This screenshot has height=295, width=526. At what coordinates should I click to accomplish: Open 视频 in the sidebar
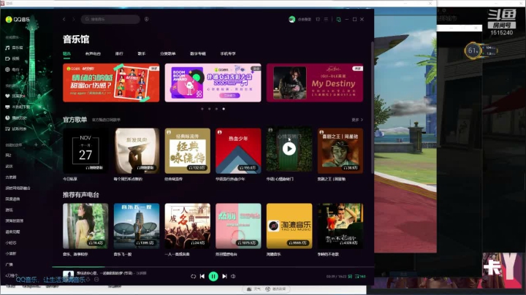pos(12,58)
